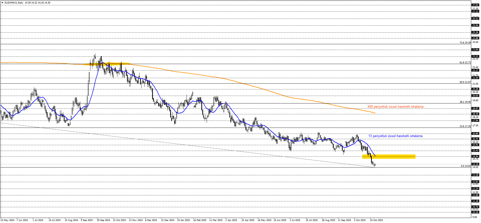The height and width of the screenshot is (223, 481).
Task: Click the triangle icon beside SUGAR#11,Daily
Action: point(2,3)
